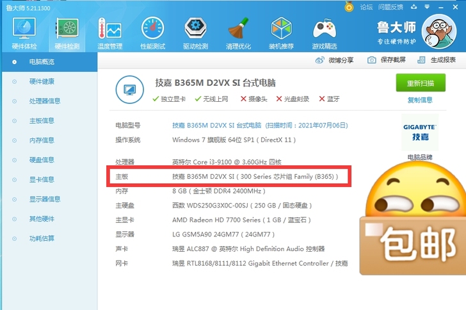Viewport: 466px width, 310px height.
Task: Click the LG GSM5A90 24GM77 display value
Action: tap(223, 234)
